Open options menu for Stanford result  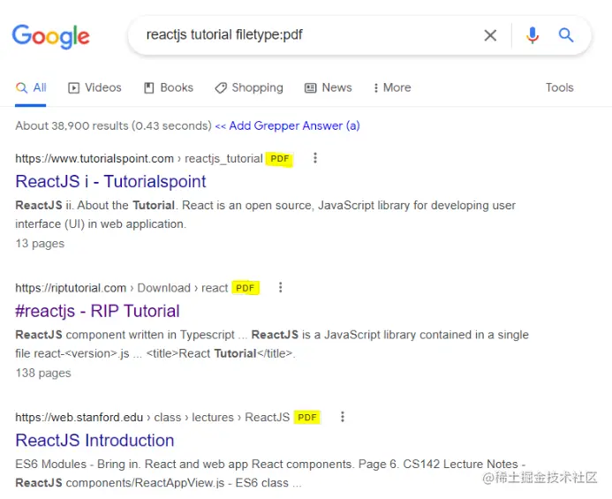(x=343, y=417)
